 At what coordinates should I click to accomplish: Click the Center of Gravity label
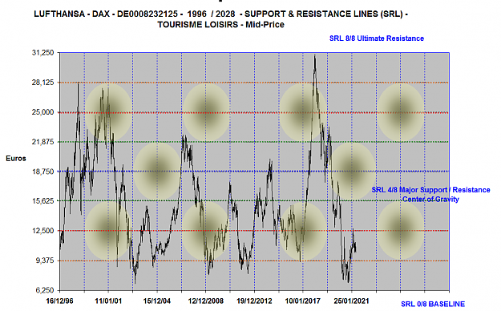(430, 199)
